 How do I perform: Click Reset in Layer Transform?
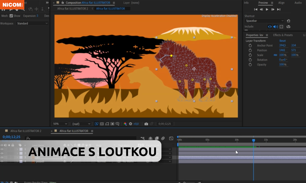[x=283, y=41]
